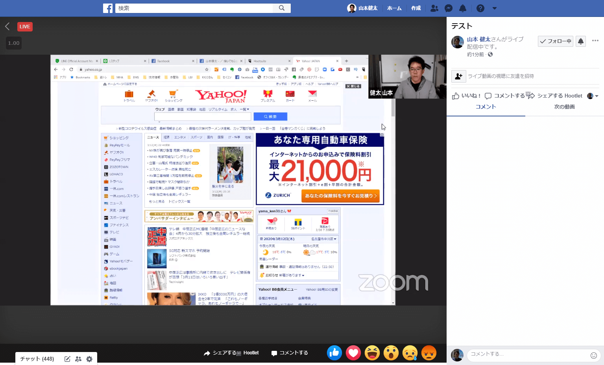Toggle live notification bell beside follow button
Viewport: 604px width, 365px height.
581,41
